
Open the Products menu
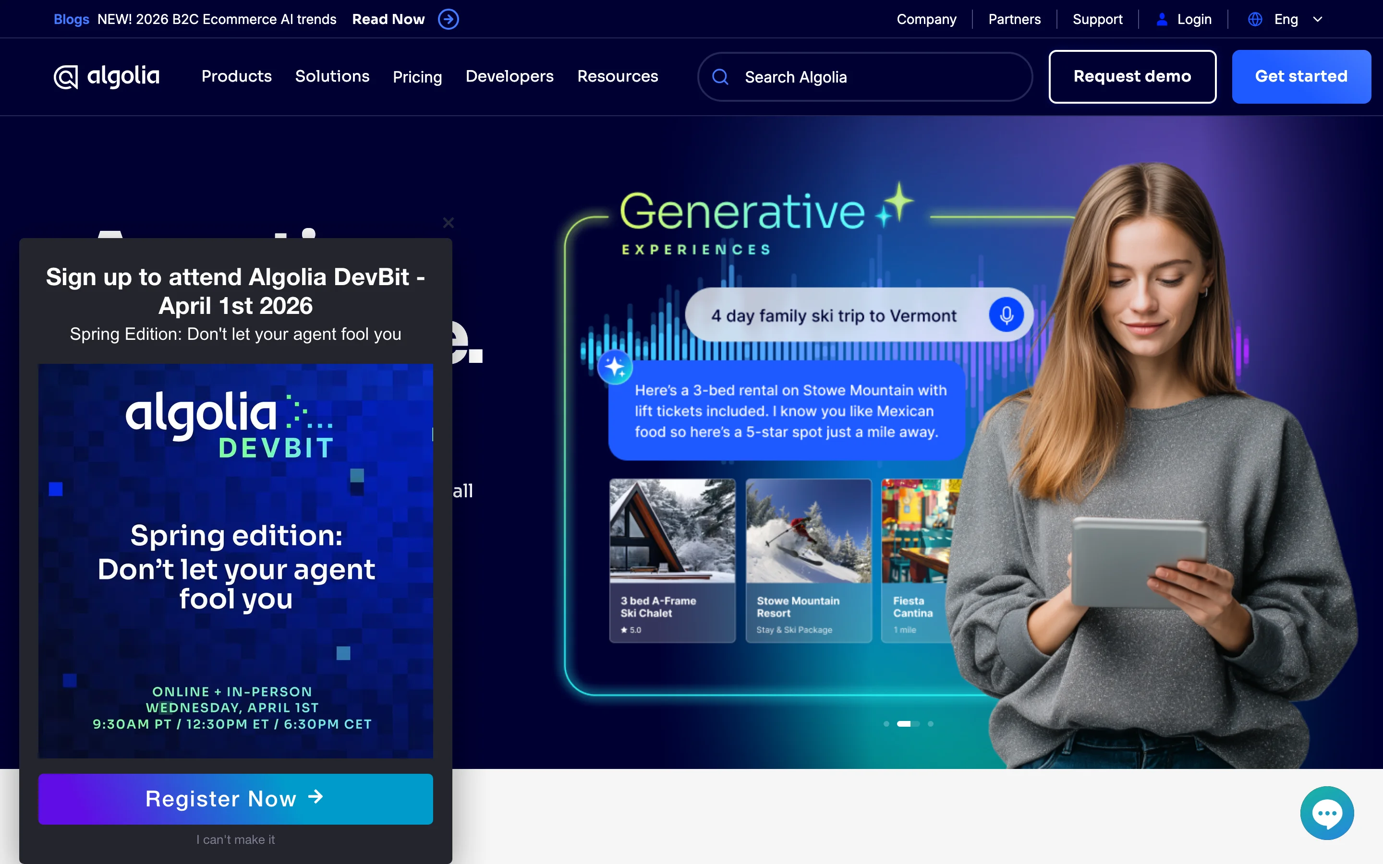point(237,77)
